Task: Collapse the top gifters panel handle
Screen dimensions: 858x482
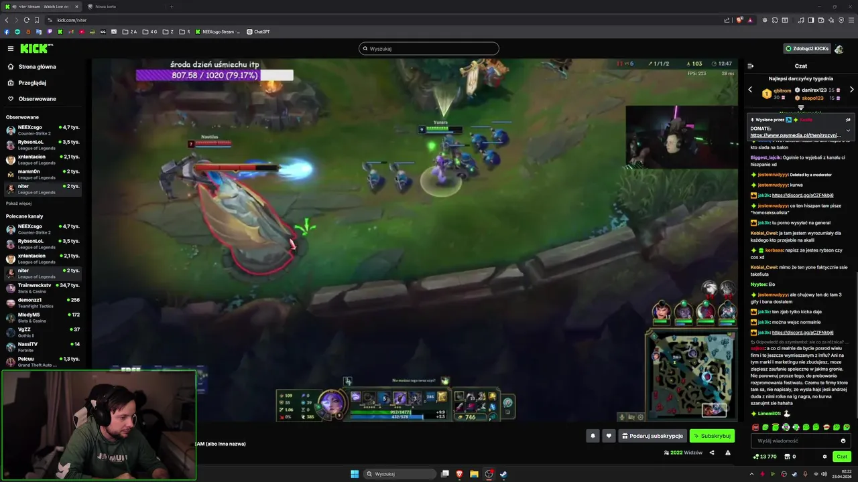Action: click(x=801, y=107)
